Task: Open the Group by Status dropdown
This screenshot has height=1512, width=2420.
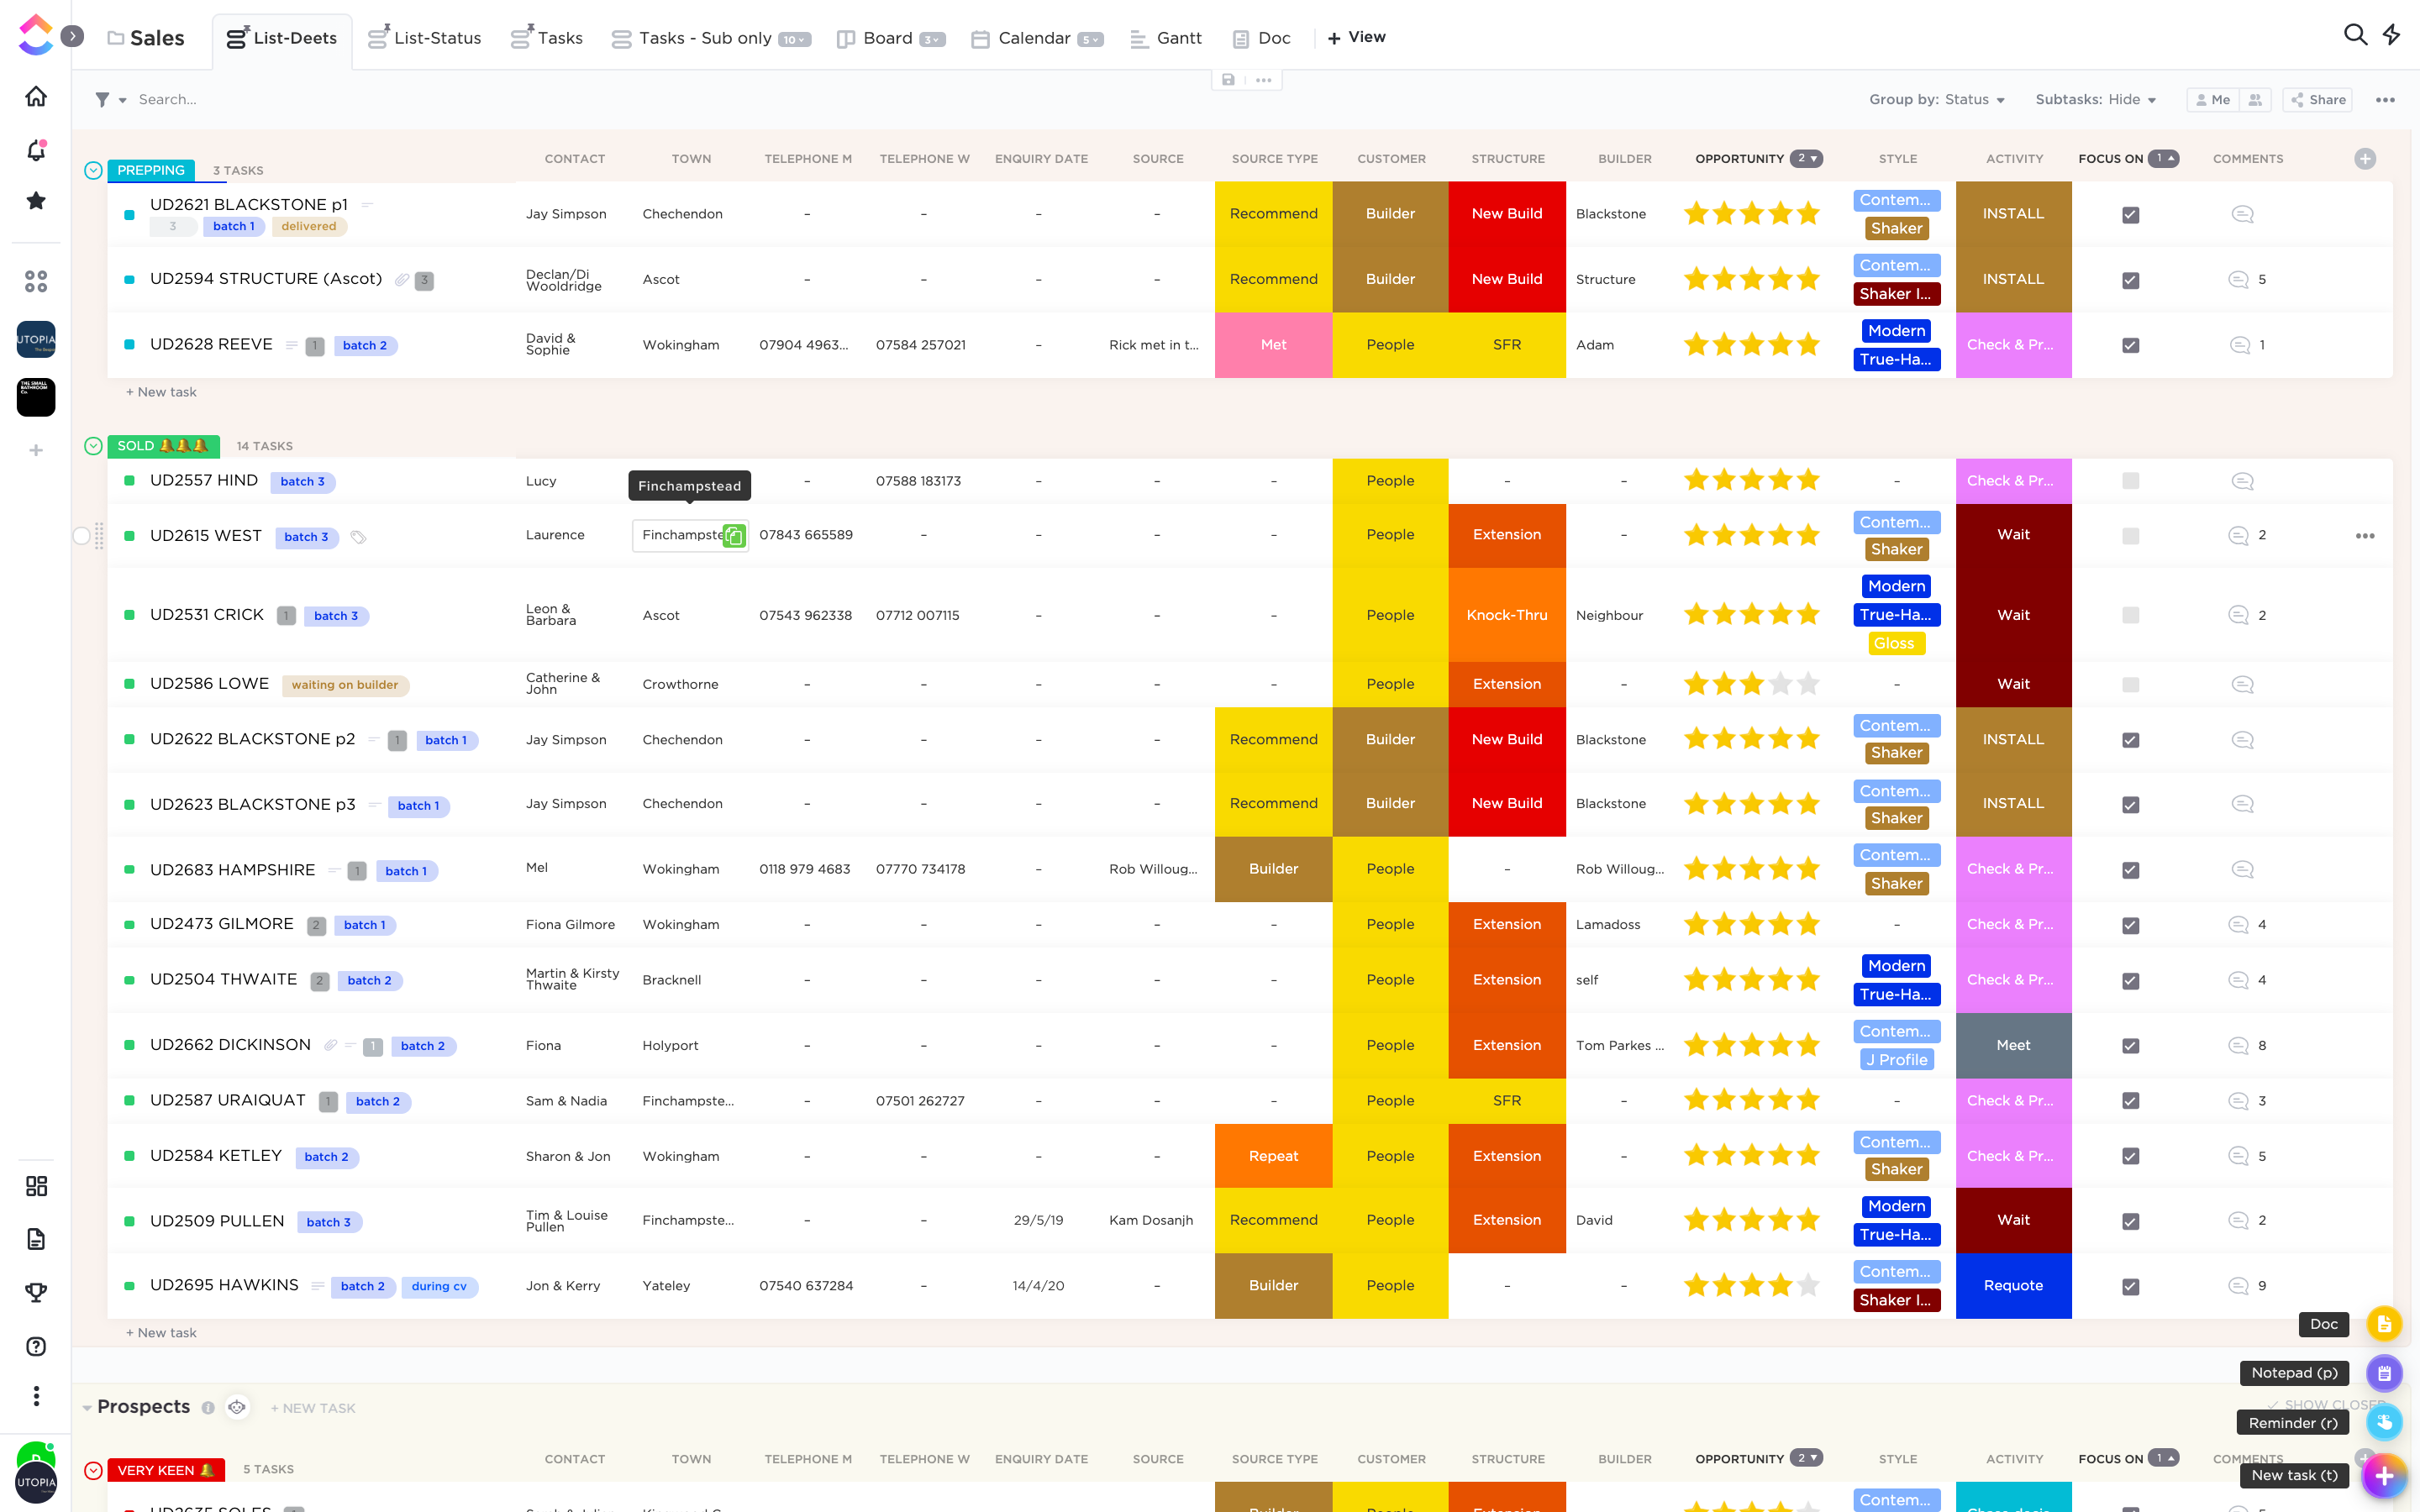Action: [1937, 100]
